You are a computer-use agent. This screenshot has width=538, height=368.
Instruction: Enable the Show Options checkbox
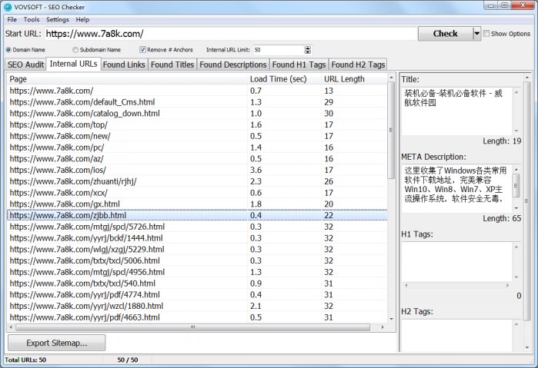pyautogui.click(x=486, y=34)
